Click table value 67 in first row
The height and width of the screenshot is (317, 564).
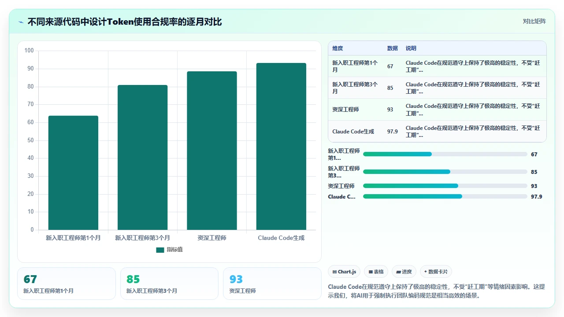tap(390, 66)
